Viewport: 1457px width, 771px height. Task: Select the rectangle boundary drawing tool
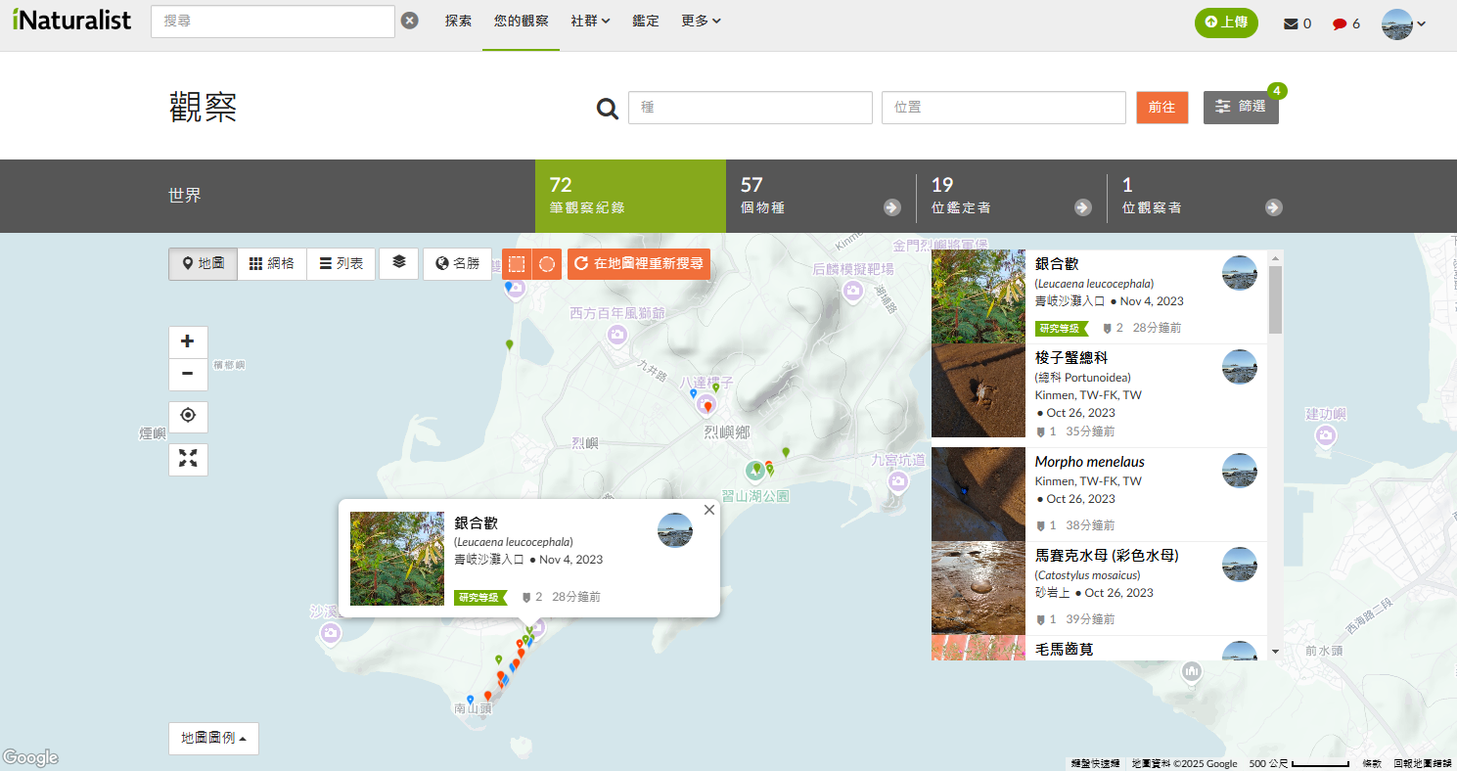click(x=517, y=264)
